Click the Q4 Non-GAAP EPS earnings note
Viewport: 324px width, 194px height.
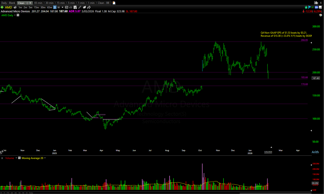[286, 34]
